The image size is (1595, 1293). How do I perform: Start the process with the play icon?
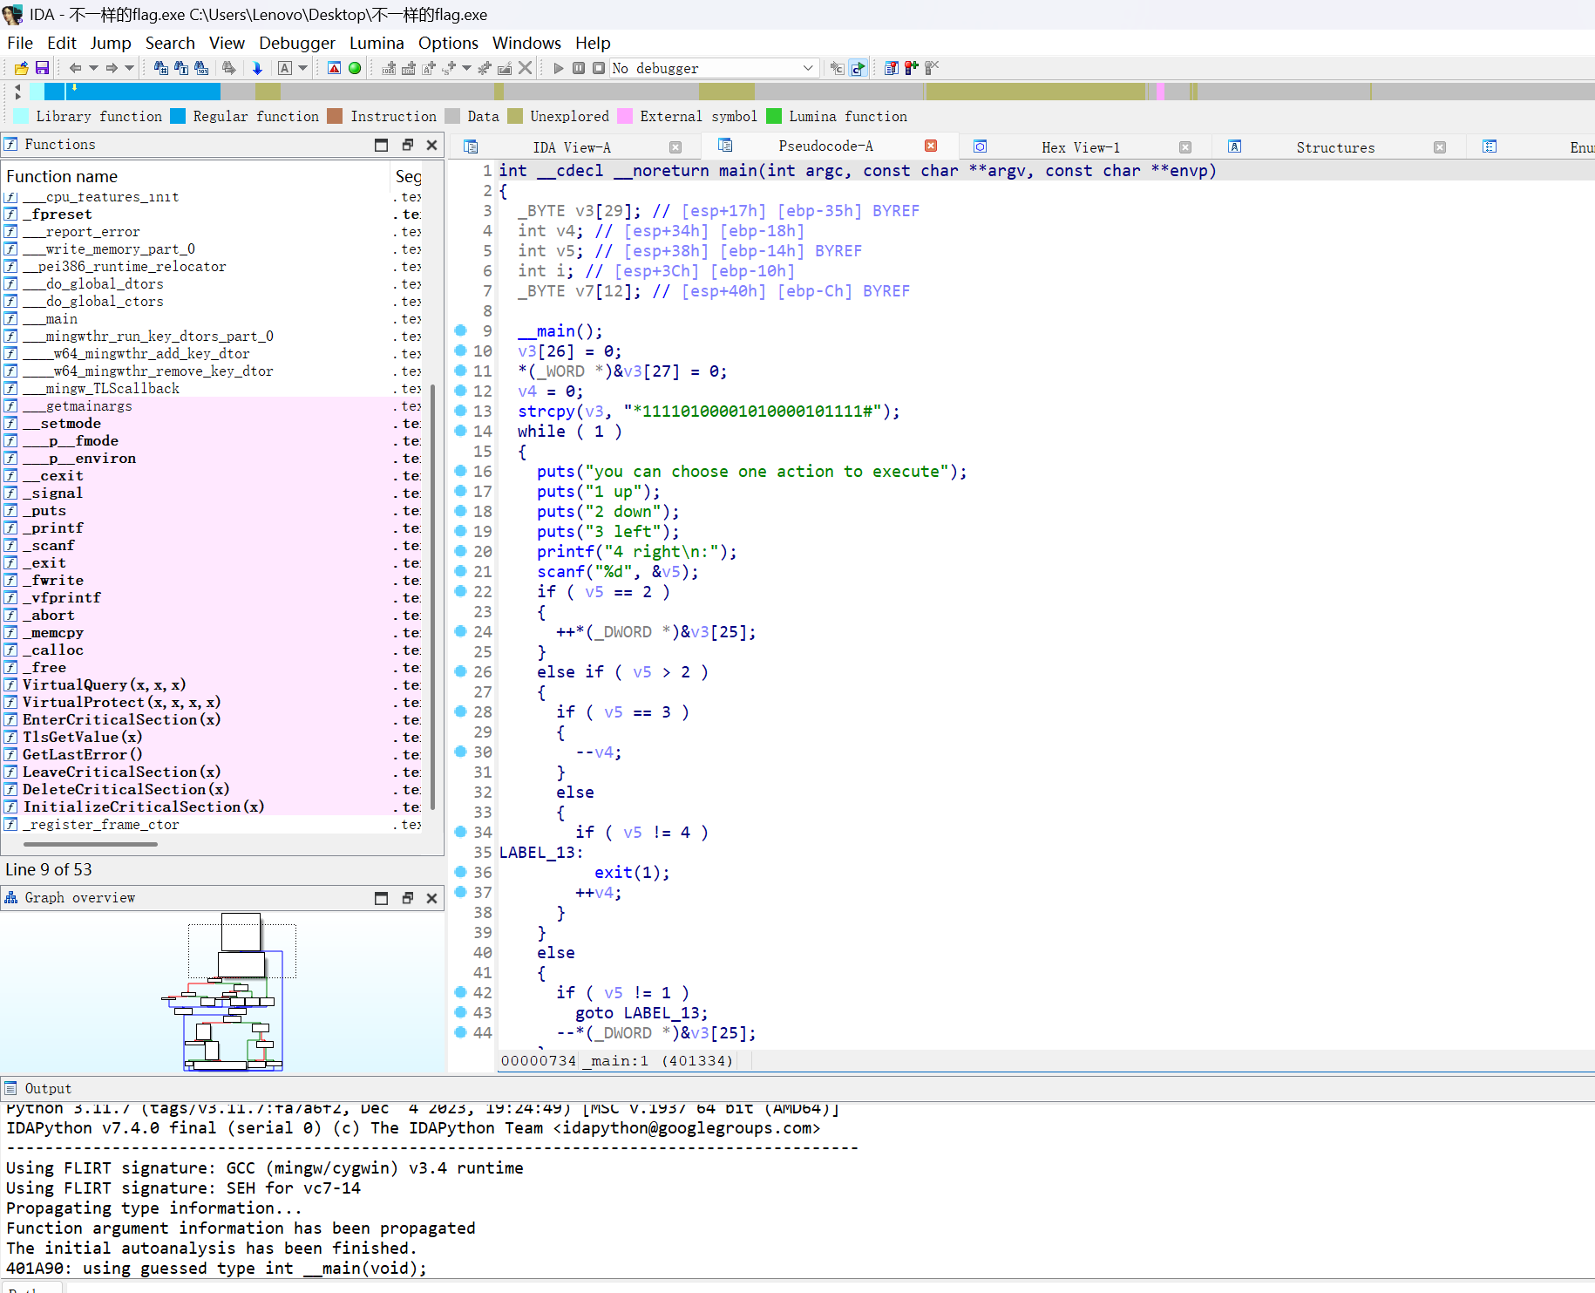tap(559, 68)
